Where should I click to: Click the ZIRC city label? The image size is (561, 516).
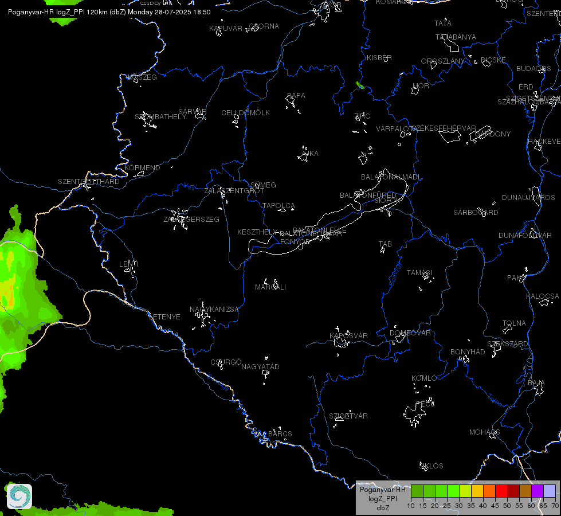(362, 116)
